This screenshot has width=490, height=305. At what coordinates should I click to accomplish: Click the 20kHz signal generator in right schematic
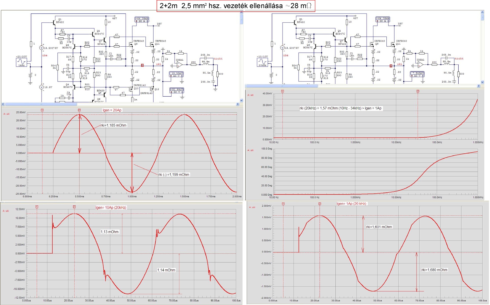click(262, 62)
